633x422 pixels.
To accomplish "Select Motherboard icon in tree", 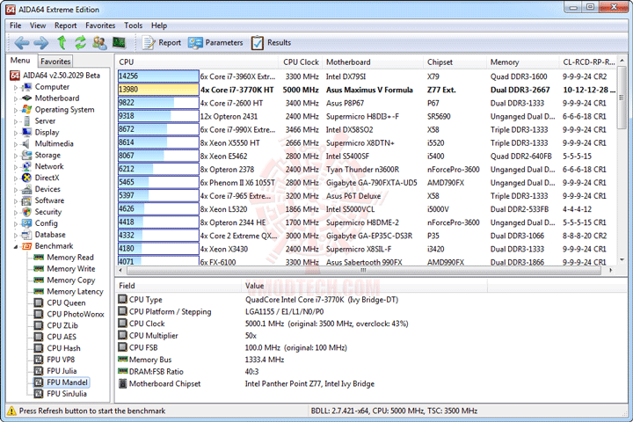I will click(x=27, y=98).
